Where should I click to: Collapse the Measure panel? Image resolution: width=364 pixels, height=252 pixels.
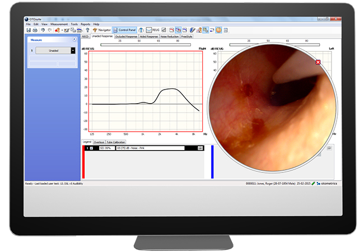click(74, 40)
